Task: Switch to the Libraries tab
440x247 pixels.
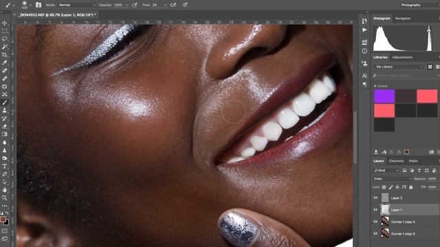Action: [x=380, y=57]
